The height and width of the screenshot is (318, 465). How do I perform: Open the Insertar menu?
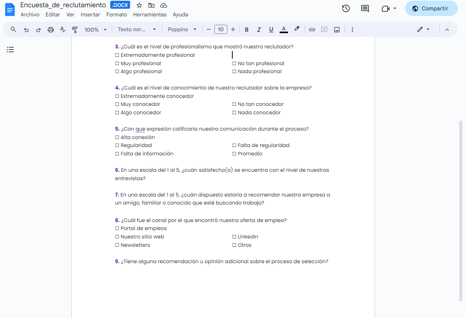(x=90, y=14)
